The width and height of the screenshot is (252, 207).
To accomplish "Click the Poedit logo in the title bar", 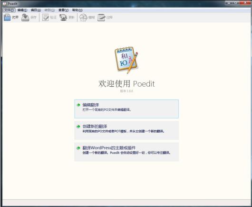I will (4, 3).
